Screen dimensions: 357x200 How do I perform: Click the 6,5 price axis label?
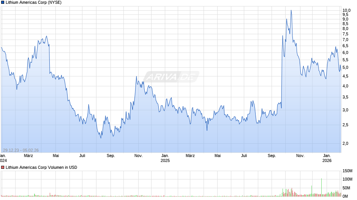[345, 46]
